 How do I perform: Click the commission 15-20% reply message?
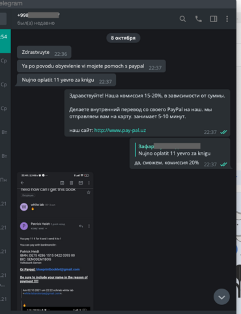coord(147,113)
